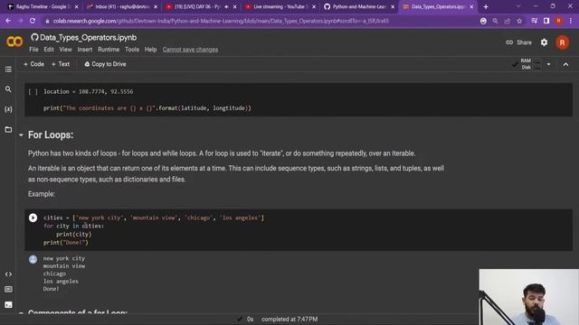Close the Live streaming YouTube tab
Screen dimensions: 579x325
314,6
